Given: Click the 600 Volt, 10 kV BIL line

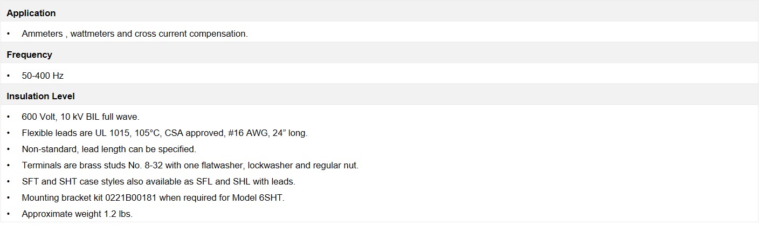Looking at the screenshot, I should click(x=80, y=117).
